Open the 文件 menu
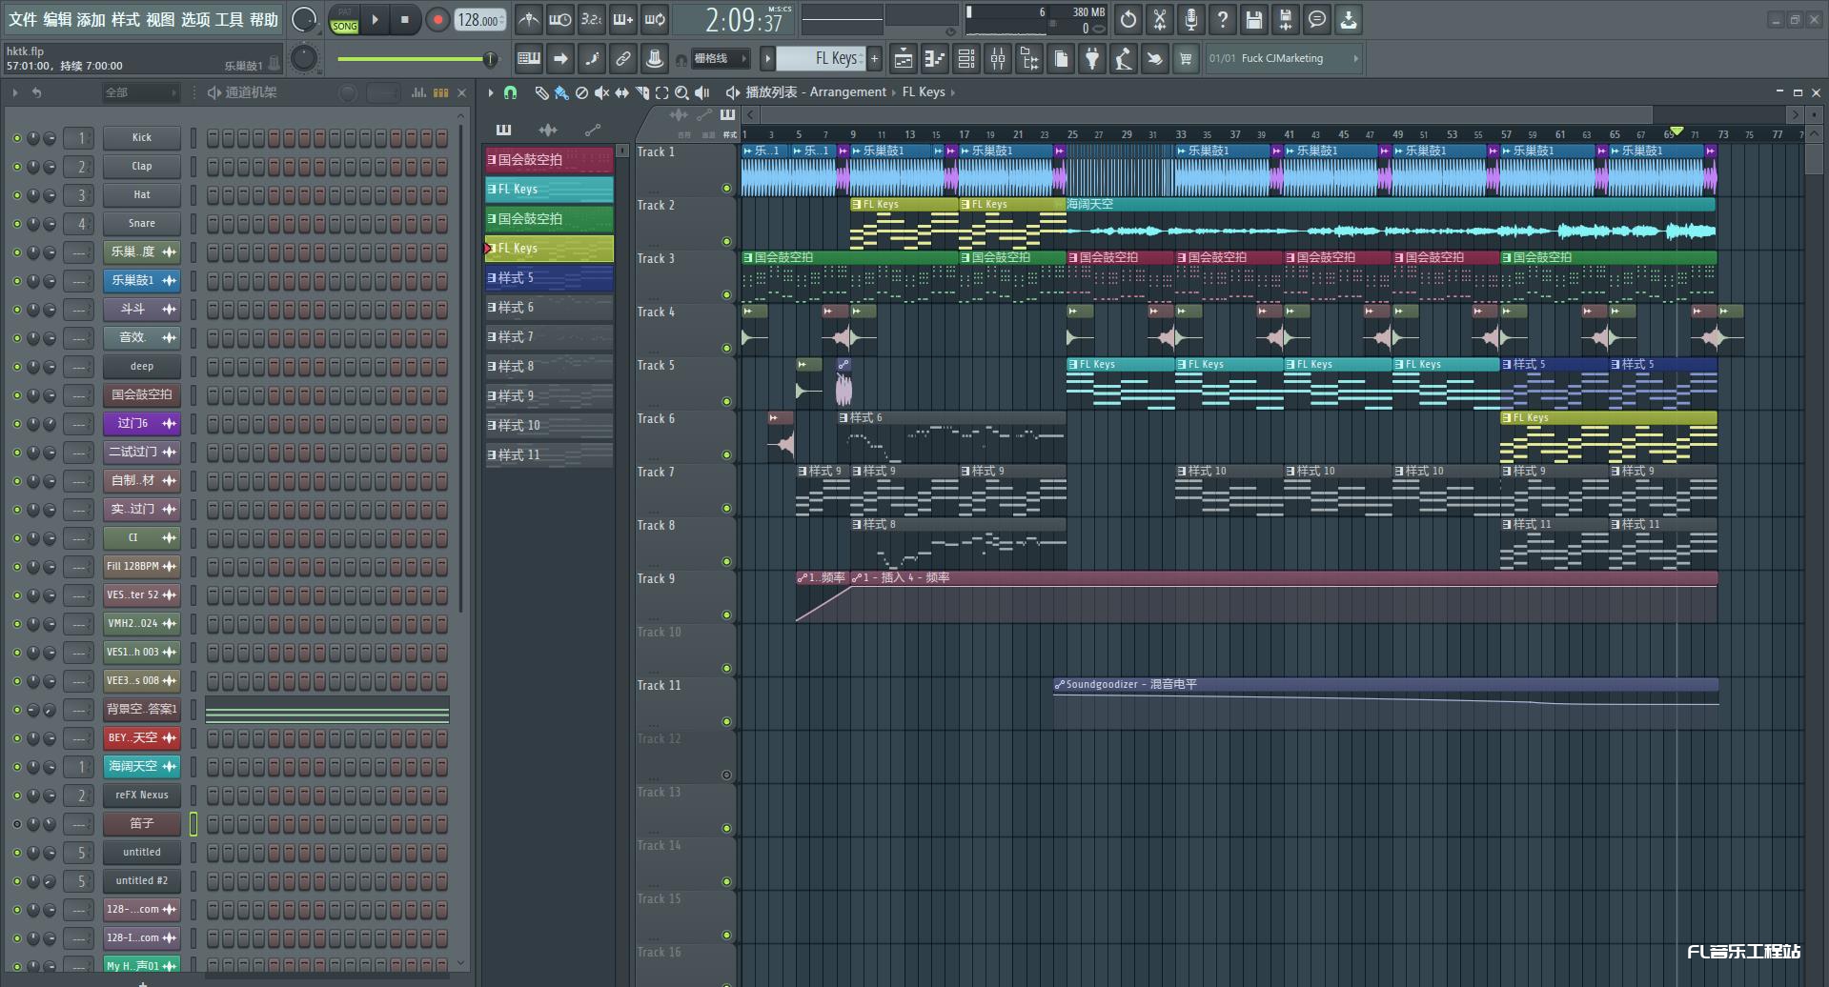 click(23, 20)
